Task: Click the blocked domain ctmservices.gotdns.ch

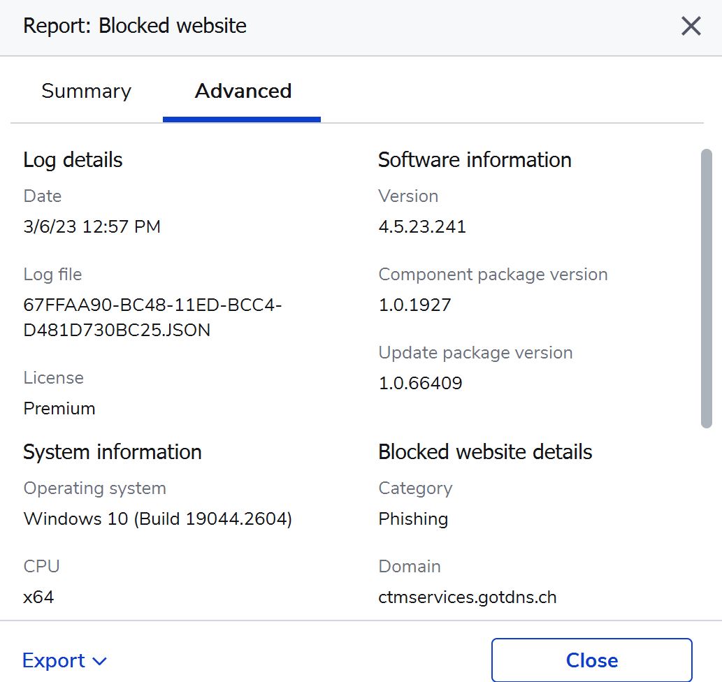Action: (467, 597)
